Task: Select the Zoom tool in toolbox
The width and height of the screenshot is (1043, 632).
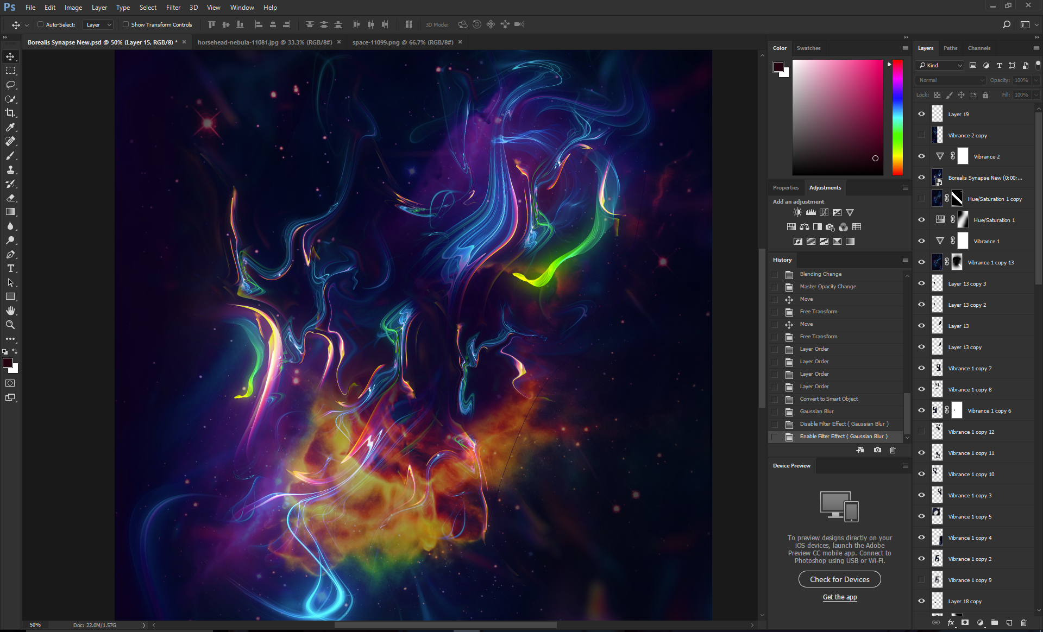Action: click(x=10, y=325)
